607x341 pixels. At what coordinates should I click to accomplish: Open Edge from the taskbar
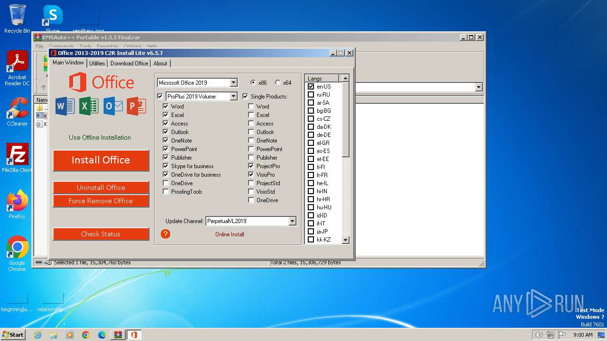click(x=102, y=335)
